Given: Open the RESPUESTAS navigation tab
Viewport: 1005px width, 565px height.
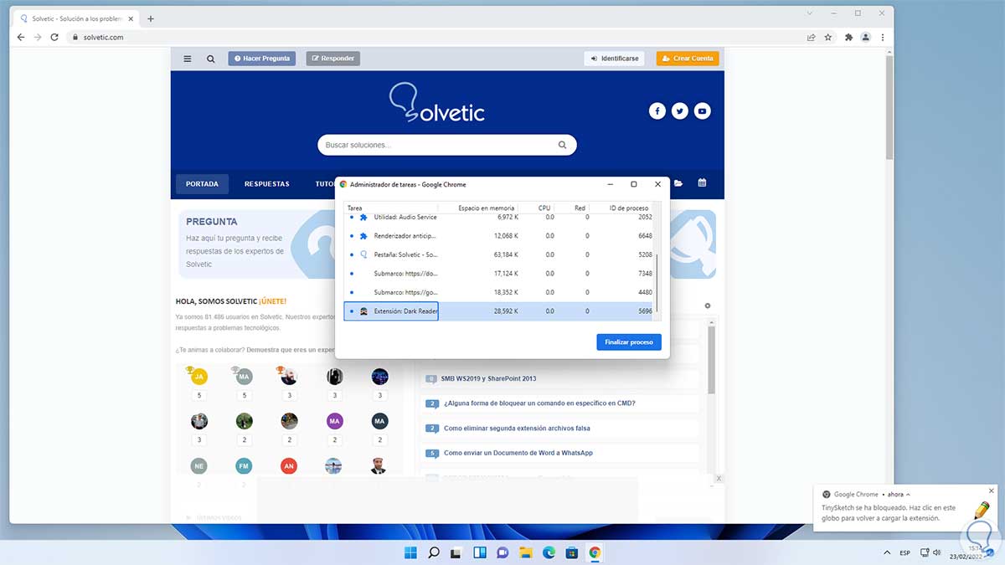Looking at the screenshot, I should (x=267, y=183).
